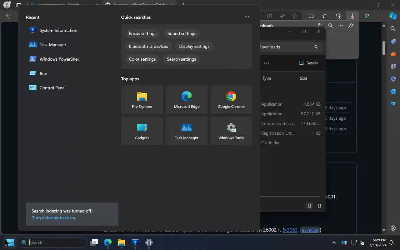The image size is (400, 250).
Task: Open Downloads panel more options
Action: click(x=341, y=26)
